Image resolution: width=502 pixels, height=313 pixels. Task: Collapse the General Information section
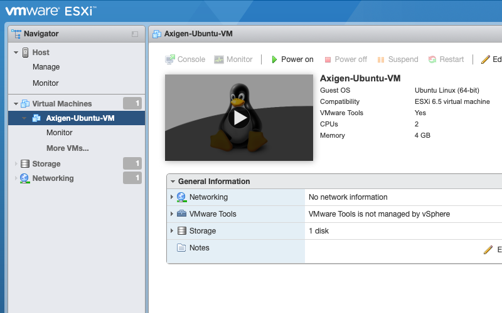tap(173, 182)
